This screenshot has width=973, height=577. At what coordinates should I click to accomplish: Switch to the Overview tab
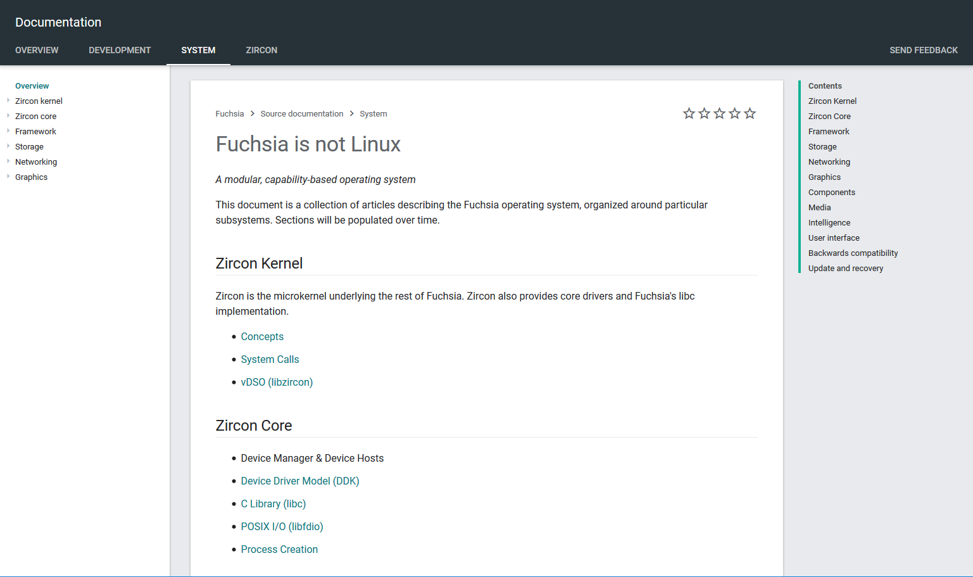tap(37, 50)
